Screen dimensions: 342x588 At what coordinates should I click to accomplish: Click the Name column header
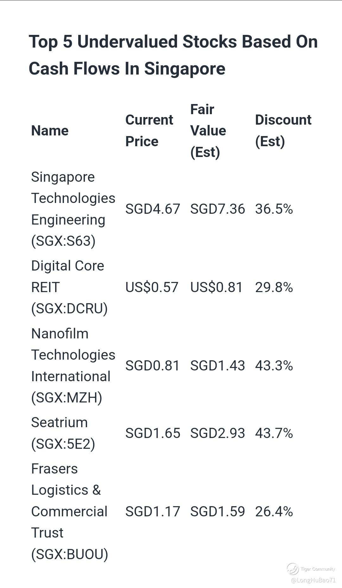pyautogui.click(x=50, y=131)
